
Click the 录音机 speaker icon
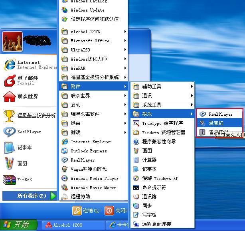(x=202, y=123)
